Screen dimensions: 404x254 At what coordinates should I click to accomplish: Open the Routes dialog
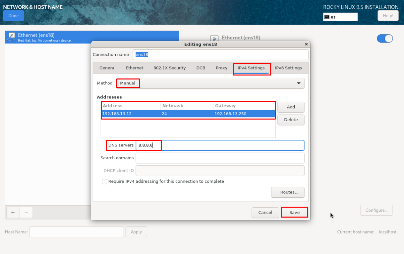[288, 192]
